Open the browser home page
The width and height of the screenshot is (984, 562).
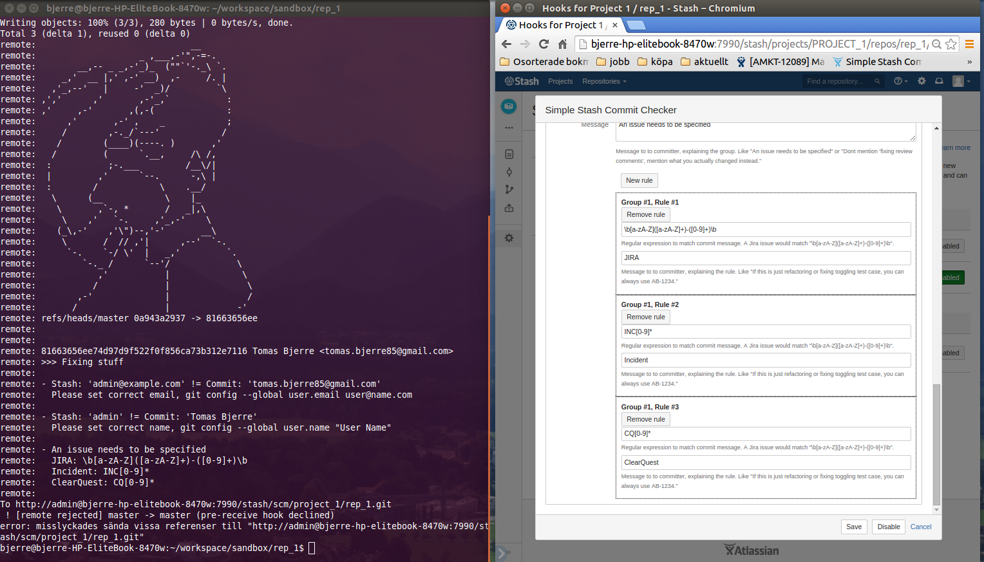pos(562,44)
